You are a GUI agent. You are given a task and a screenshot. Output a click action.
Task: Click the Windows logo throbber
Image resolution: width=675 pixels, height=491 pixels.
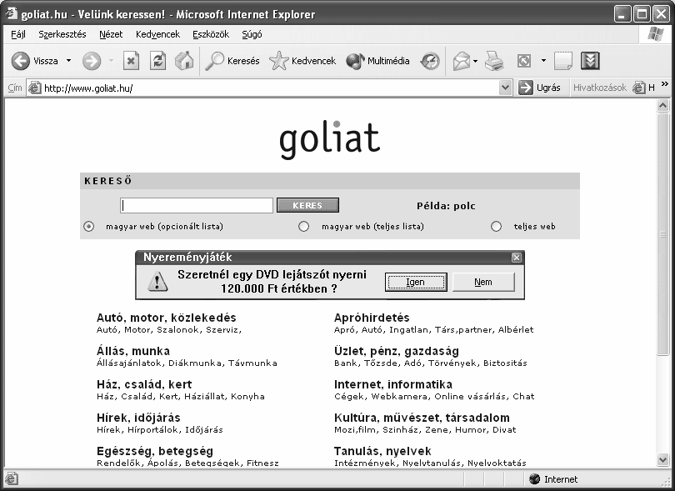point(655,34)
